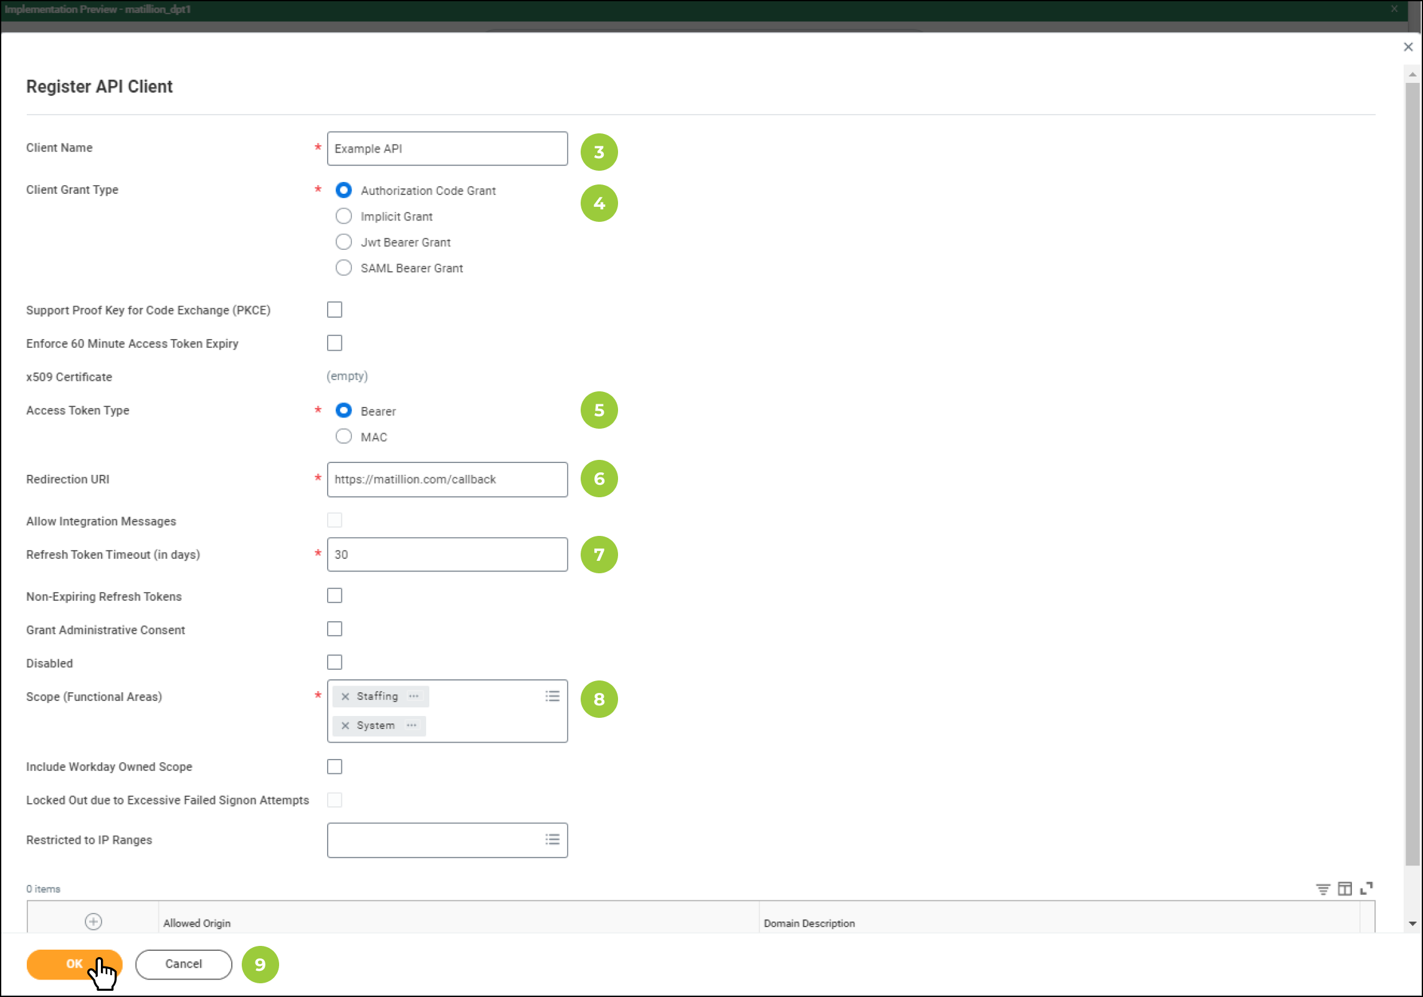Screen dimensions: 1423x997
Task: Click the Client Name input field
Action: (x=447, y=148)
